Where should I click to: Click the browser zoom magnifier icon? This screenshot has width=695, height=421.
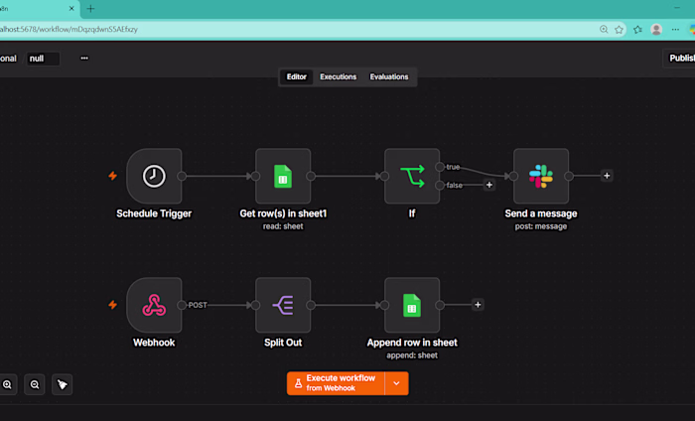click(x=604, y=29)
